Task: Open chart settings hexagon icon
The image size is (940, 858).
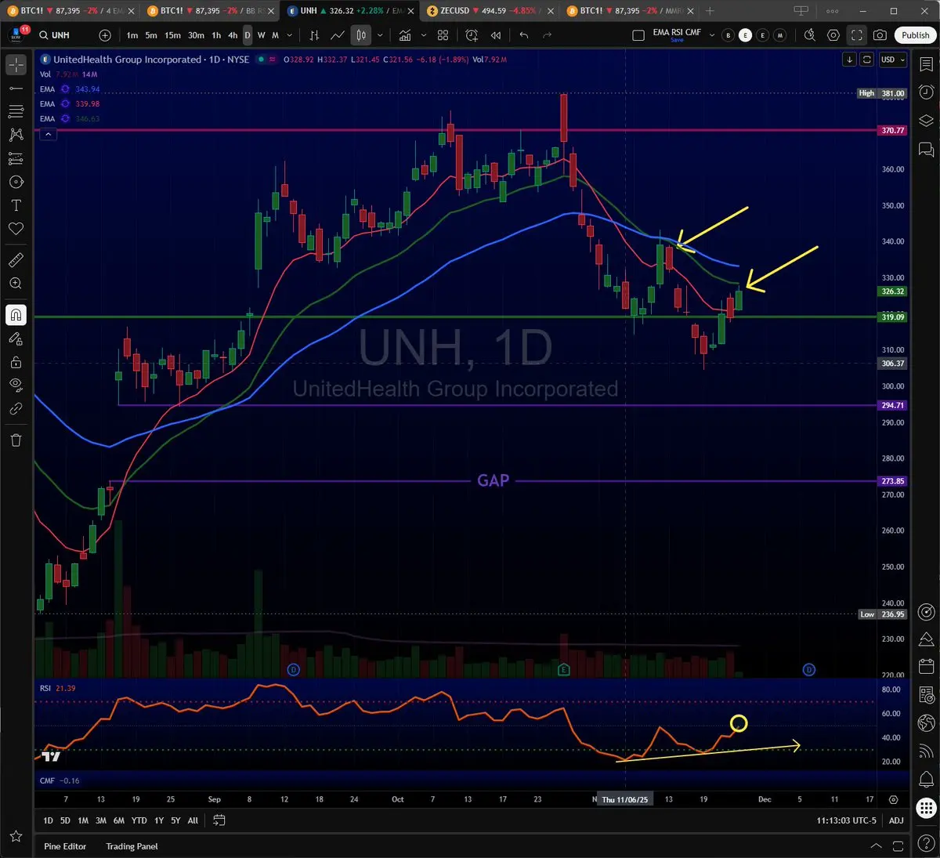Action: 833,35
